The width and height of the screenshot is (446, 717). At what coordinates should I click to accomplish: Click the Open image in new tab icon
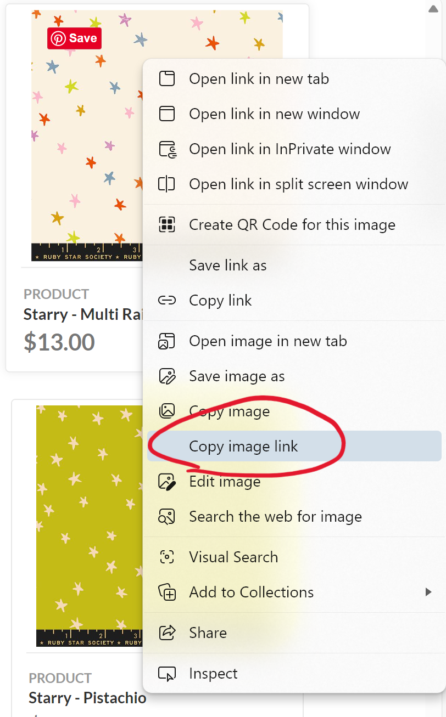pos(166,341)
